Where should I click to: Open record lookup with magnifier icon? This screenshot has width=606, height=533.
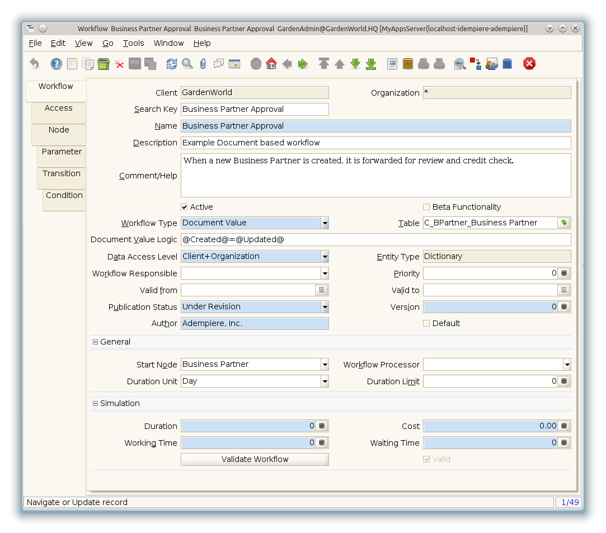click(187, 64)
